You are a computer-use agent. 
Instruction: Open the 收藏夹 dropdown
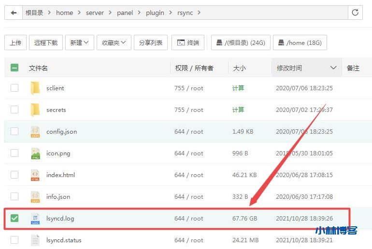click(x=114, y=42)
